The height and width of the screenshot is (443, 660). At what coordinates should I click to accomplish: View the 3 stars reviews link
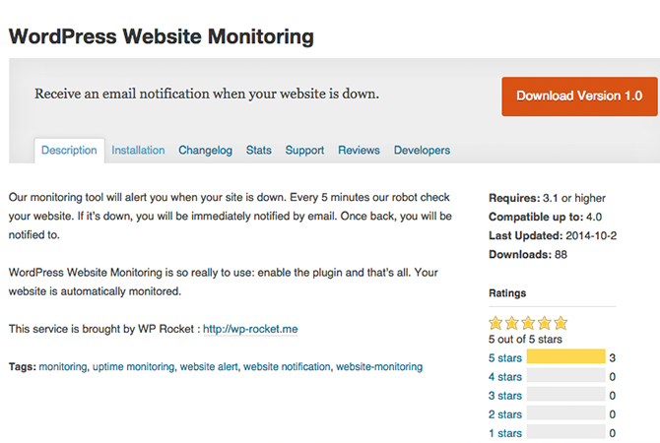505,396
